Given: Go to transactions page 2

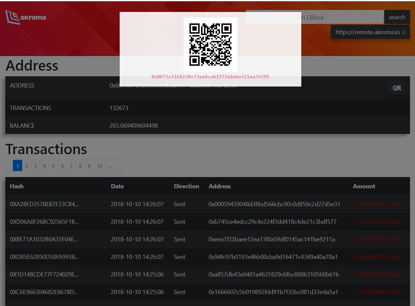Looking at the screenshot, I should [27, 166].
